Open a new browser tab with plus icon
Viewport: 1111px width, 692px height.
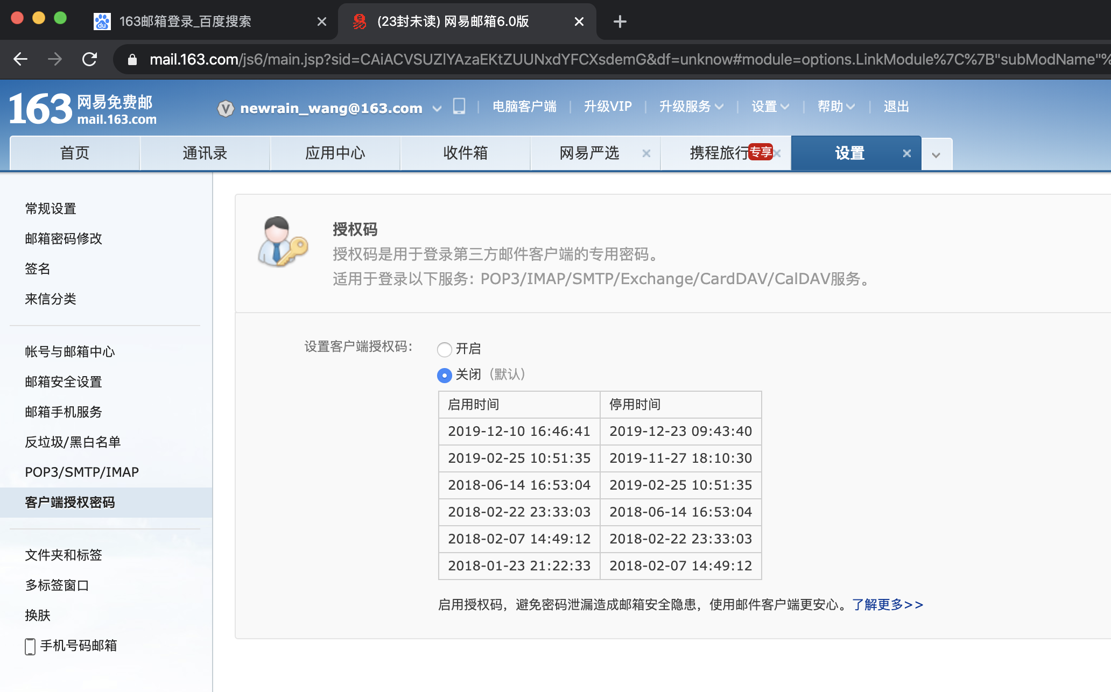(620, 22)
